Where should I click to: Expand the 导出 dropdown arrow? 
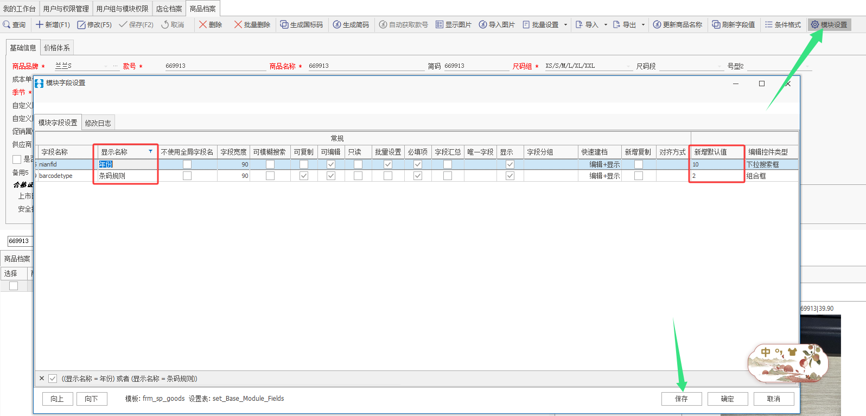(643, 25)
